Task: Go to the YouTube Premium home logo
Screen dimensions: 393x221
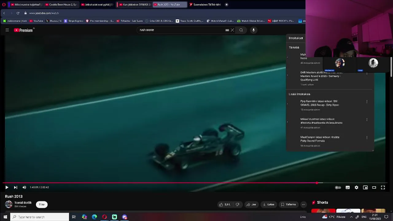Action: (x=23, y=30)
